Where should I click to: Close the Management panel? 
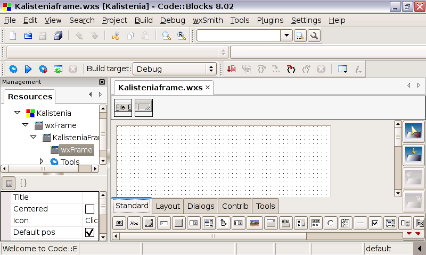(102, 82)
